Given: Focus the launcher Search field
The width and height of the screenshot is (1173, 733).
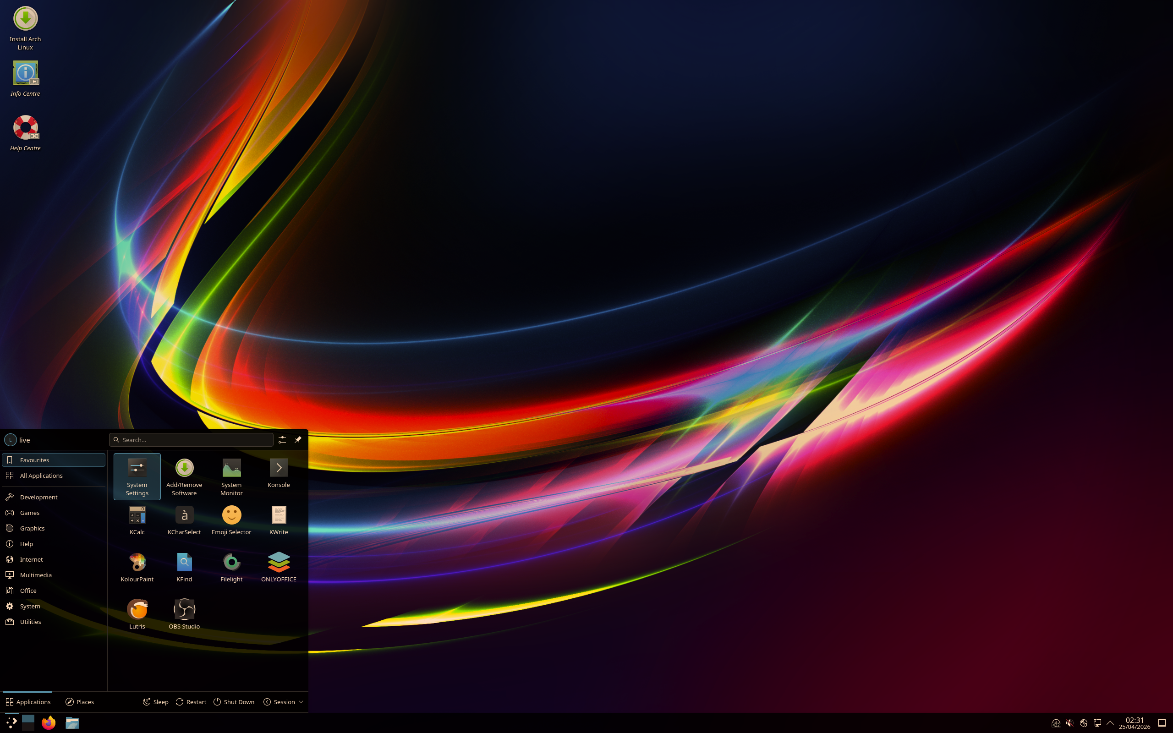Looking at the screenshot, I should pyautogui.click(x=192, y=440).
